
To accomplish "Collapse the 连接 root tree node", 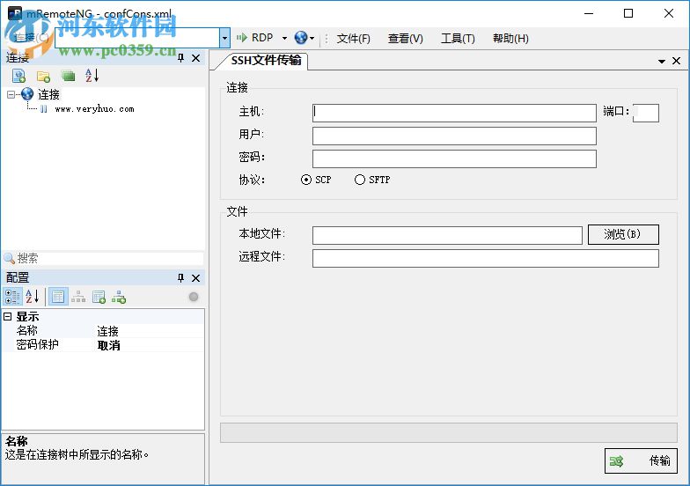I will [11, 94].
